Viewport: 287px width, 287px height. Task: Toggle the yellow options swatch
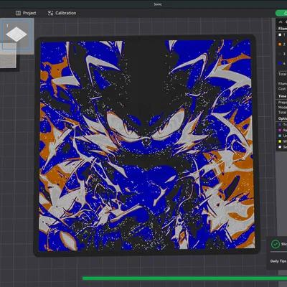[280, 141]
